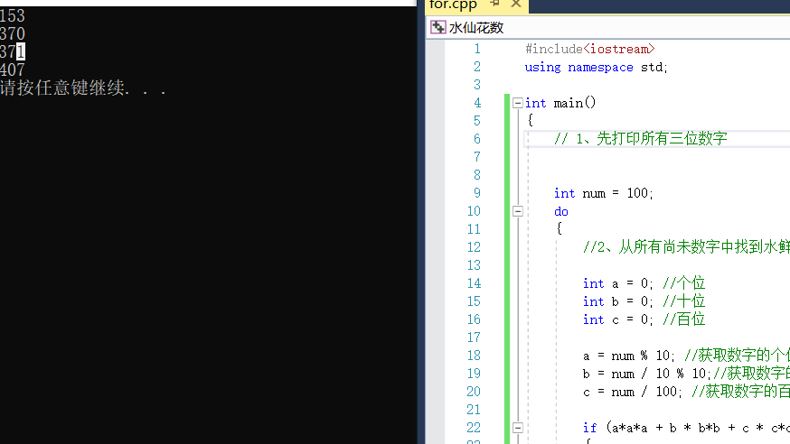Click line number 7 in the gutter
Screen dimensions: 790x444
click(476, 157)
